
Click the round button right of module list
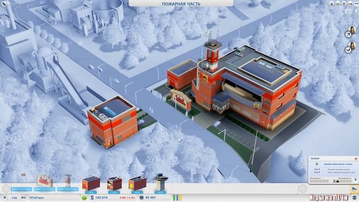303,189
